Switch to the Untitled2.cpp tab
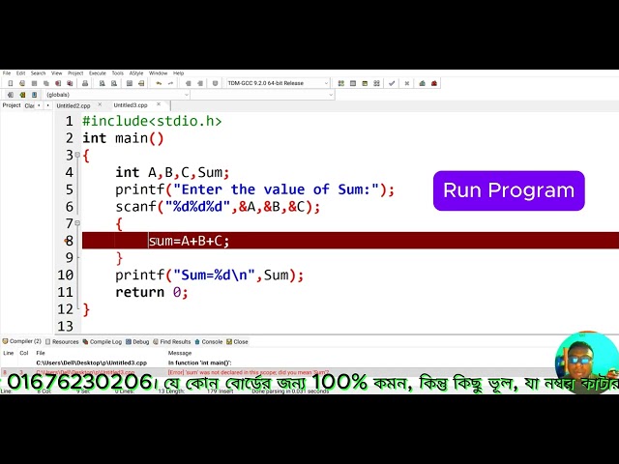The width and height of the screenshot is (619, 464). point(74,105)
